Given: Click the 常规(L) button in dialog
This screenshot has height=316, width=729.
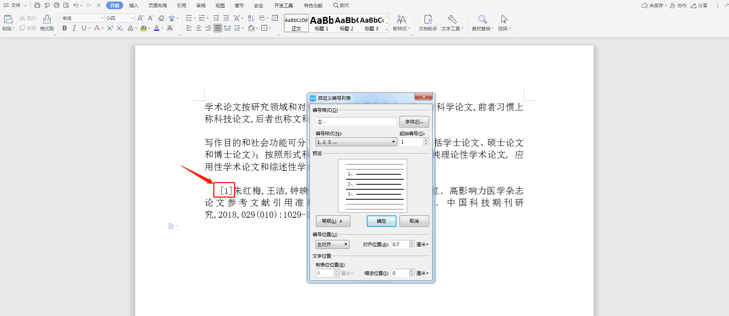Looking at the screenshot, I should [333, 221].
